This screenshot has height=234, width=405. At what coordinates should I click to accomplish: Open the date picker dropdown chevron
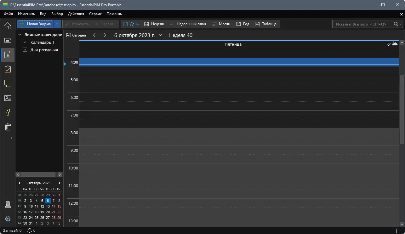point(160,35)
